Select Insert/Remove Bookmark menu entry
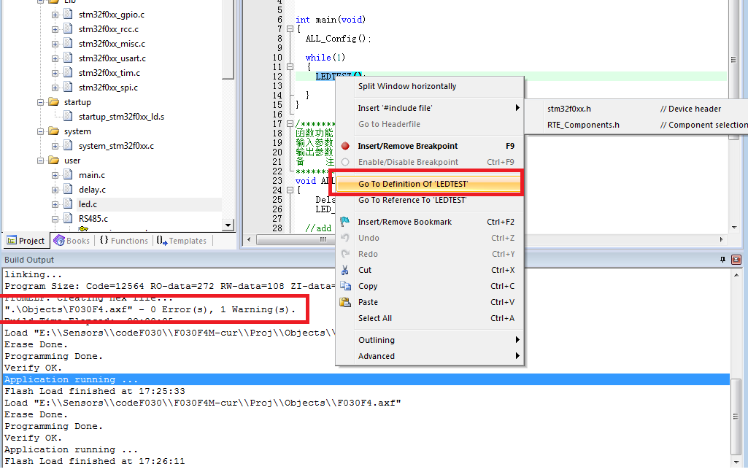 [x=428, y=222]
